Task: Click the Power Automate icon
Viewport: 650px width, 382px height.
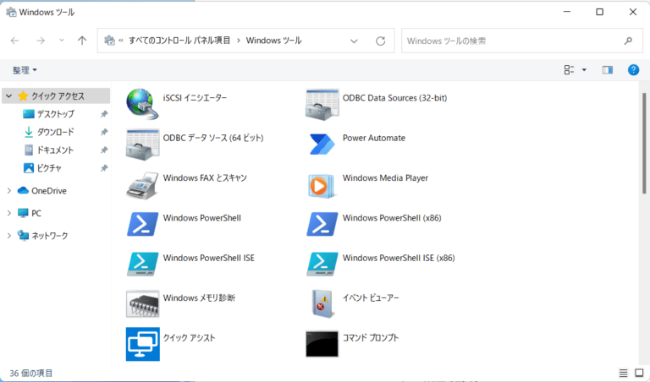Action: (322, 144)
